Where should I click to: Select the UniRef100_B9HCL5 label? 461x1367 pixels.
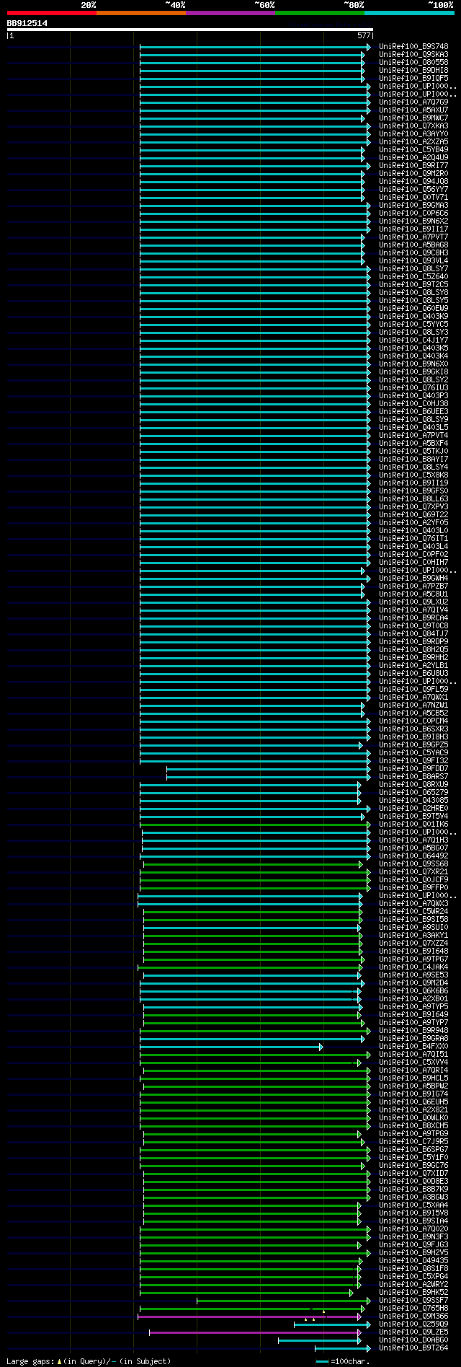tap(413, 1078)
